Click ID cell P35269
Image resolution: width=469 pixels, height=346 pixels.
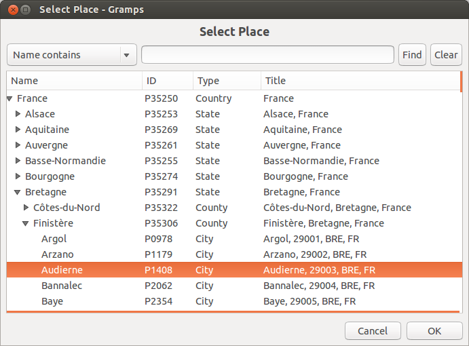pyautogui.click(x=162, y=130)
